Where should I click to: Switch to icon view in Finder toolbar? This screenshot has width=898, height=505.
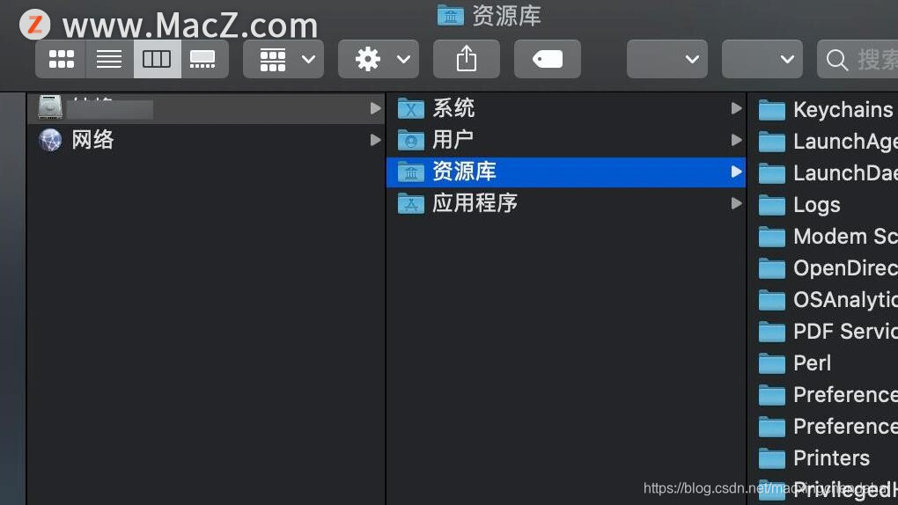pyautogui.click(x=62, y=59)
